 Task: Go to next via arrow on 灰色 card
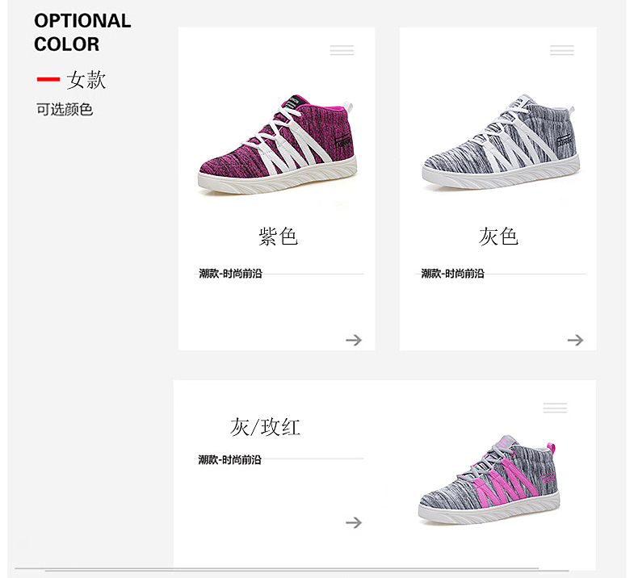coord(575,340)
